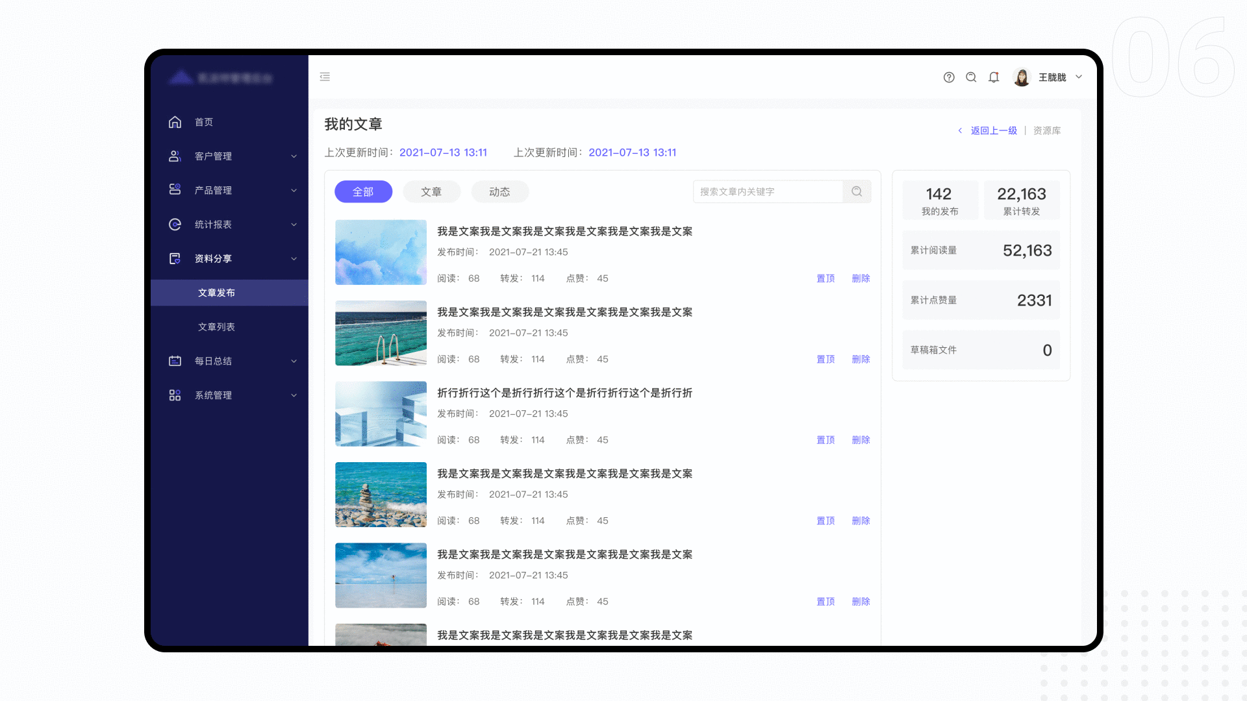Expand the 产品管理 menu chevron
The height and width of the screenshot is (701, 1247).
[x=294, y=190]
